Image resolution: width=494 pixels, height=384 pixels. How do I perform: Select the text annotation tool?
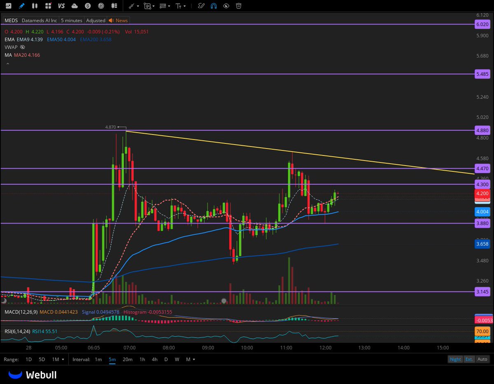click(x=179, y=6)
